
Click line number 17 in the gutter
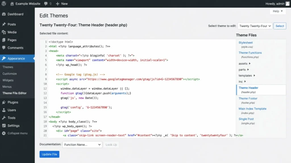pos(45,117)
